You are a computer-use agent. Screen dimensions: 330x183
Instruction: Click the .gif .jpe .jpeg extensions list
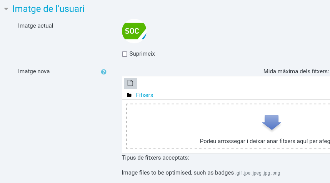(258, 173)
